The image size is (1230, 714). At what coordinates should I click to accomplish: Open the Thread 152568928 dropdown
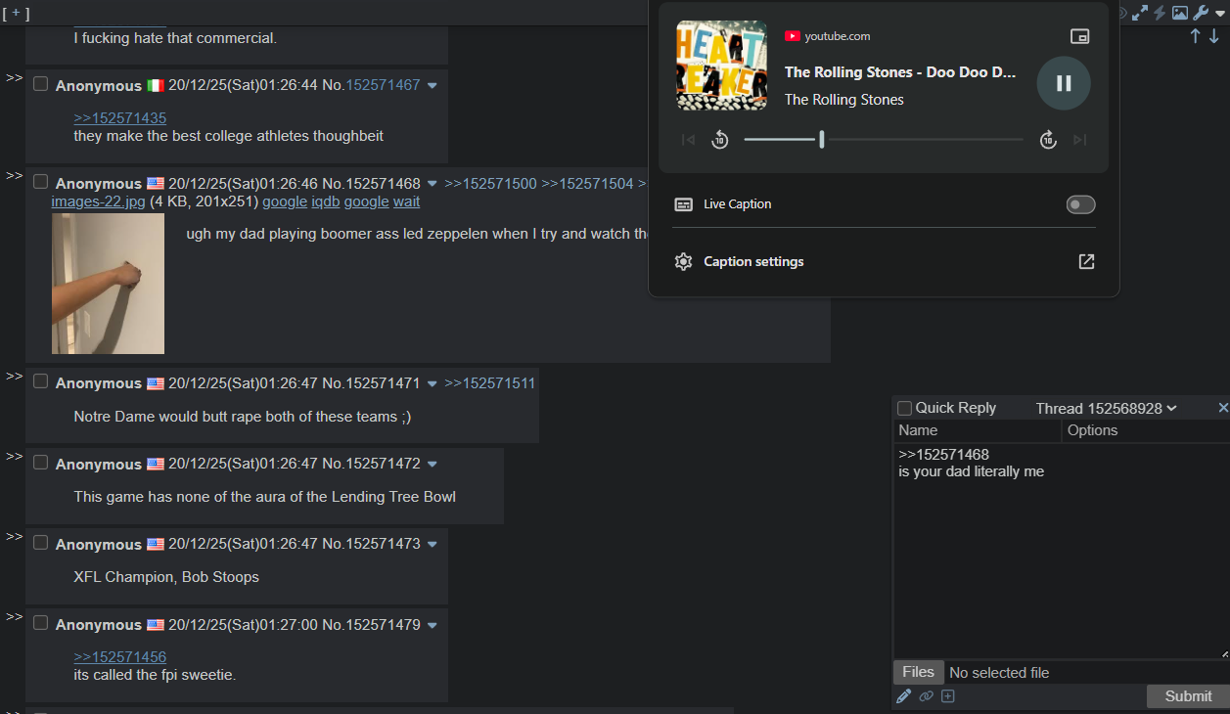[1107, 408]
